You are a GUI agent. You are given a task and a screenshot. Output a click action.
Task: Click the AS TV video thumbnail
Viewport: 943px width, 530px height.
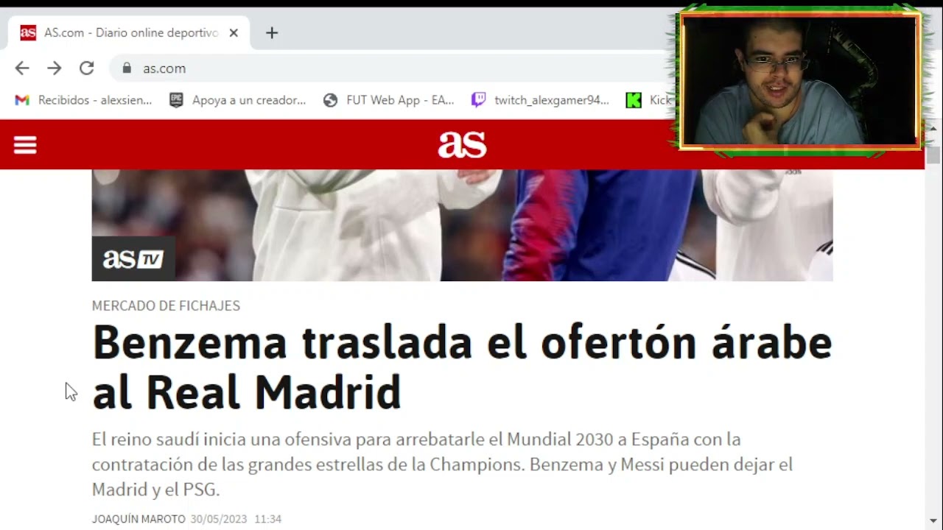(462, 225)
